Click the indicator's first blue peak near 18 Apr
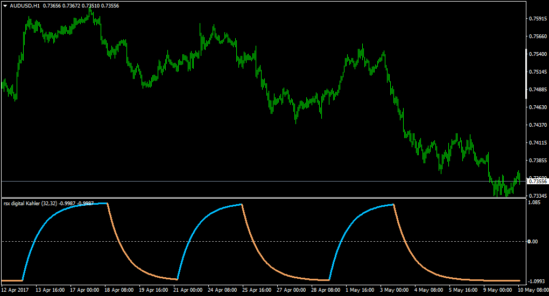The height and width of the screenshot is (296, 549). pyautogui.click(x=107, y=204)
